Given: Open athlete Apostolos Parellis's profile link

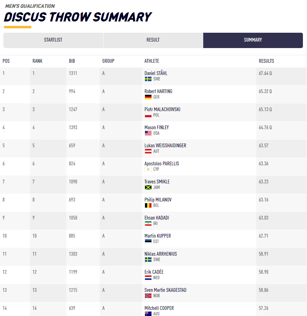Looking at the screenshot, I should (162, 164).
